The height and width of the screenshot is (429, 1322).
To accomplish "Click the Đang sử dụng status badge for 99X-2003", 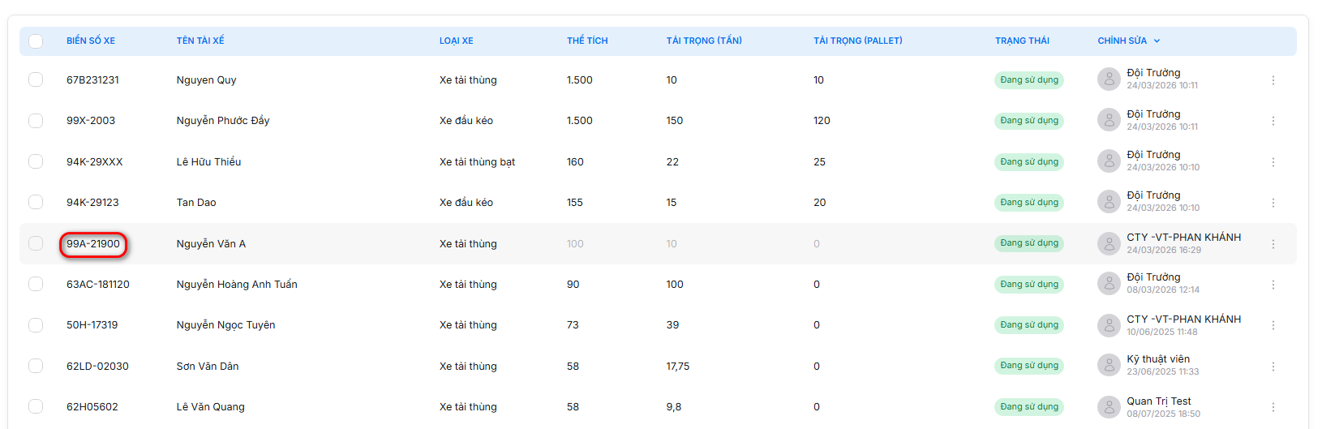I will pyautogui.click(x=1028, y=121).
